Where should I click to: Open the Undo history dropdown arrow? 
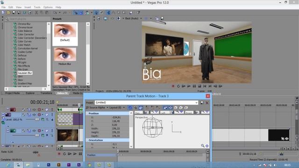pos(59,13)
